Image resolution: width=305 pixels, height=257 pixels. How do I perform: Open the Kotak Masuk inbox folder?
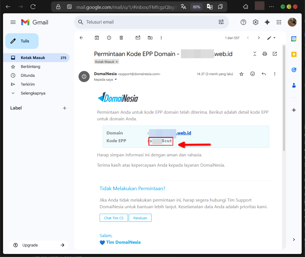(x=36, y=58)
